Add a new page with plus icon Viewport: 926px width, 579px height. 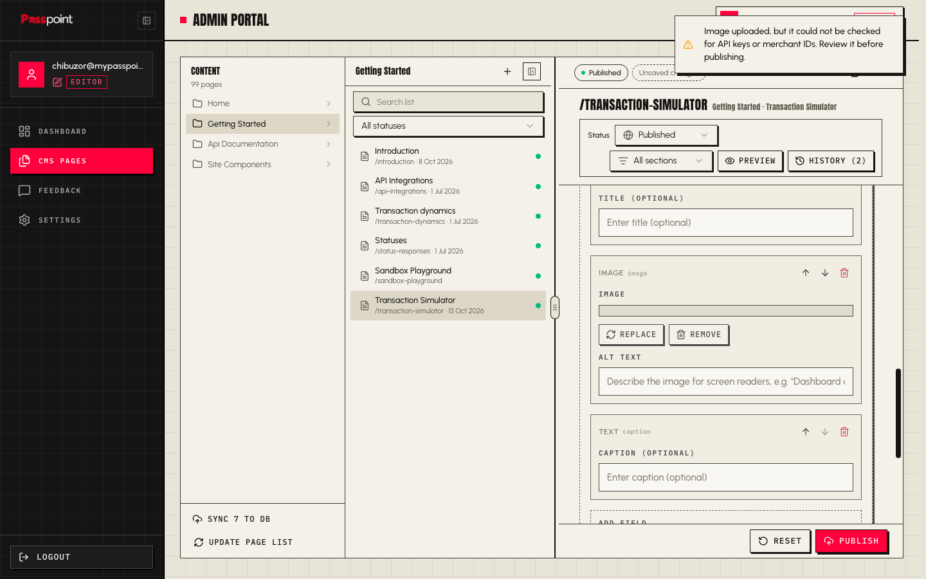tap(507, 71)
